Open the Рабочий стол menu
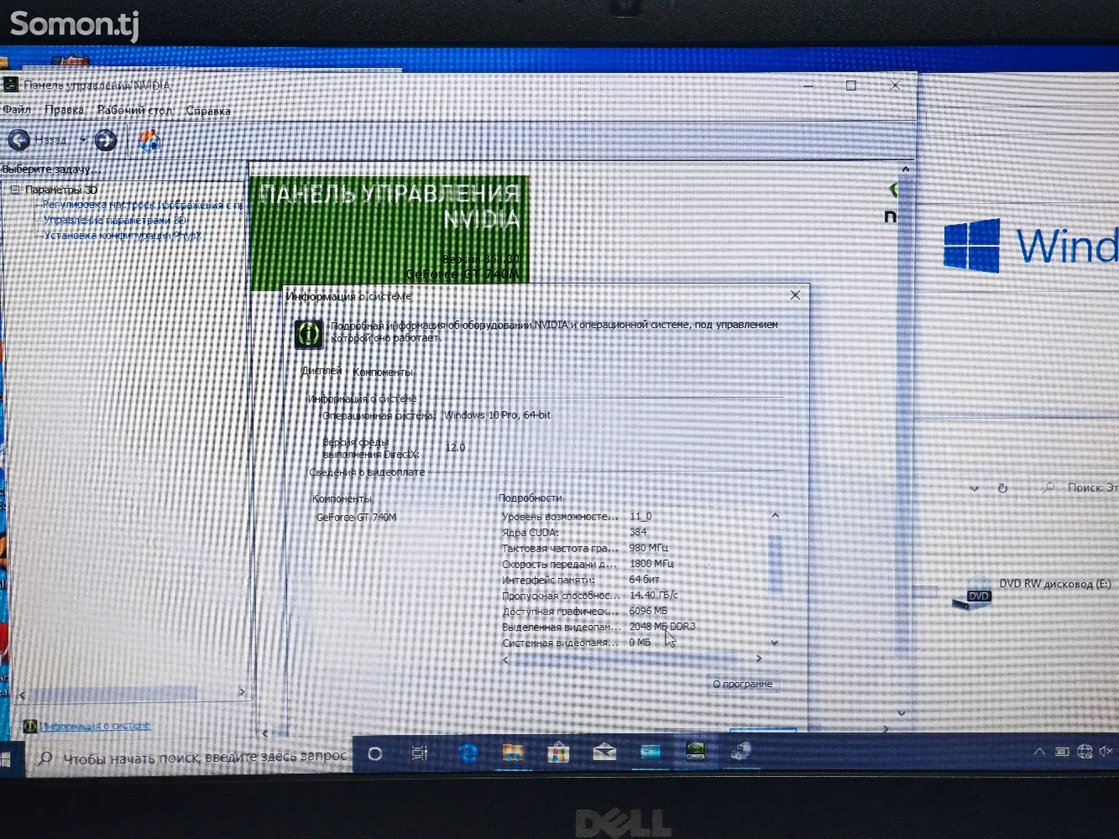The width and height of the screenshot is (1119, 839). (x=134, y=110)
